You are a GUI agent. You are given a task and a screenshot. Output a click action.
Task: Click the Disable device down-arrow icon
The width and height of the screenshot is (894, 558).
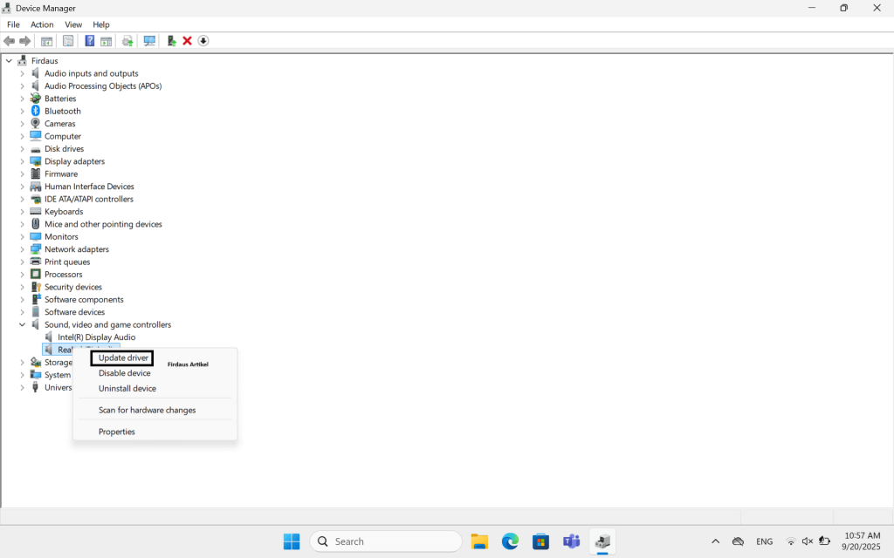tap(203, 41)
